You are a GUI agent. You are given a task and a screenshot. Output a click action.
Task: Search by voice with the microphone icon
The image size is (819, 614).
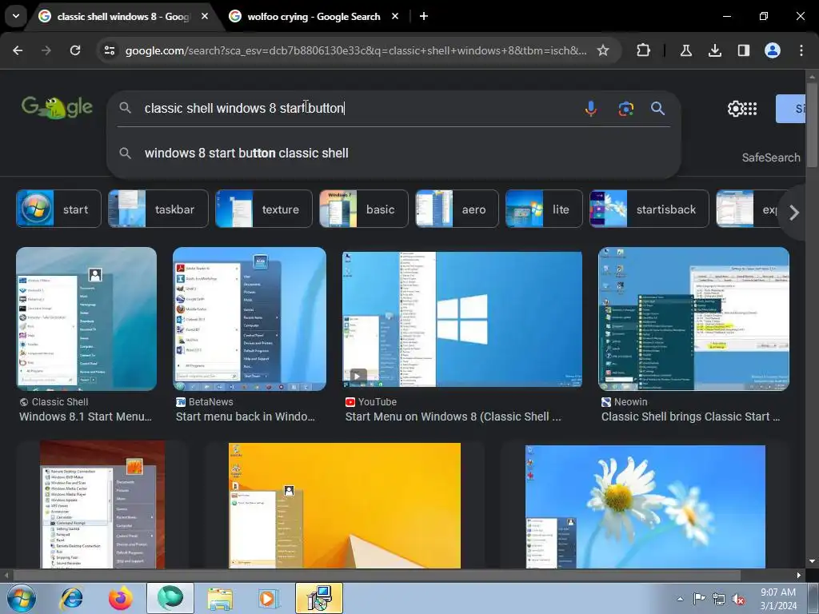tap(591, 109)
